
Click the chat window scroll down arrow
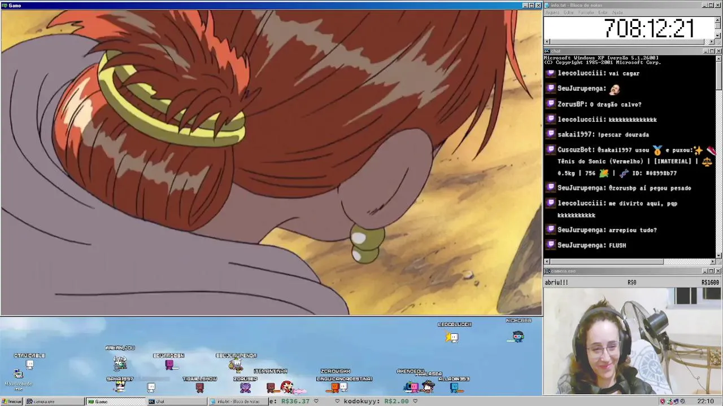coord(718,255)
